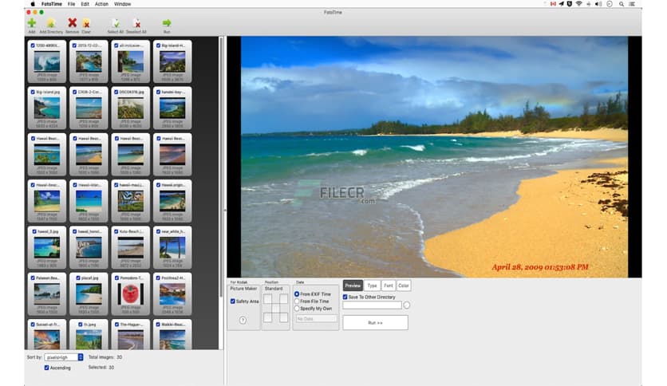Image resolution: width=667 pixels, height=386 pixels.
Task: Click the Add Directory toolbar icon
Action: [x=50, y=23]
